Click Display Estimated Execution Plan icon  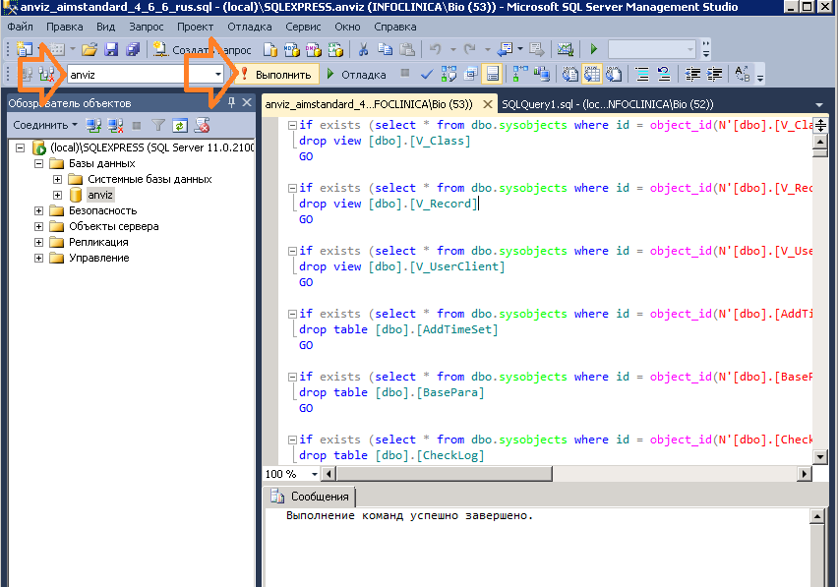click(x=449, y=75)
